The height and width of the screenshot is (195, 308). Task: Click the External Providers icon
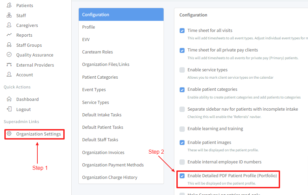point(9,65)
